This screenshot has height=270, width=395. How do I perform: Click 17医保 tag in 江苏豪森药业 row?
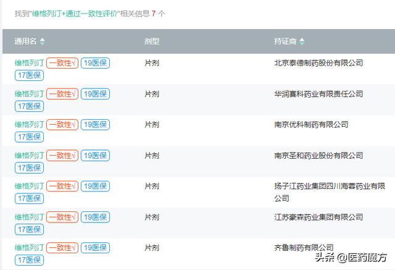click(x=29, y=229)
